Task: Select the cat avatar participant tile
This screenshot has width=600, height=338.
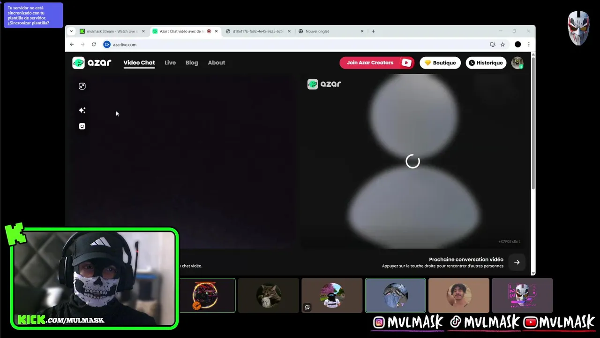Action: (x=269, y=295)
